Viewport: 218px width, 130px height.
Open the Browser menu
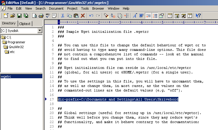[x=98, y=8]
